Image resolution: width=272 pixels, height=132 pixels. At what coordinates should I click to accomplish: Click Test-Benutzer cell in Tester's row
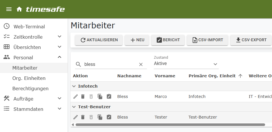(x=203, y=117)
